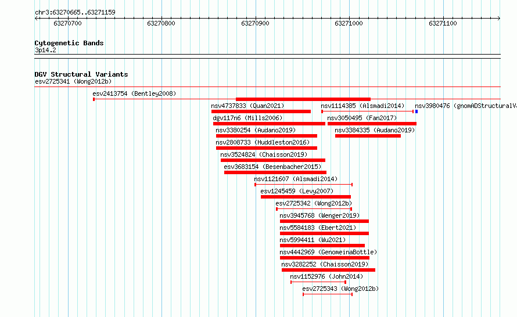This screenshot has height=317, width=517.
Task: Click the thick red bar of esv2413754
Action: pos(303,99)
